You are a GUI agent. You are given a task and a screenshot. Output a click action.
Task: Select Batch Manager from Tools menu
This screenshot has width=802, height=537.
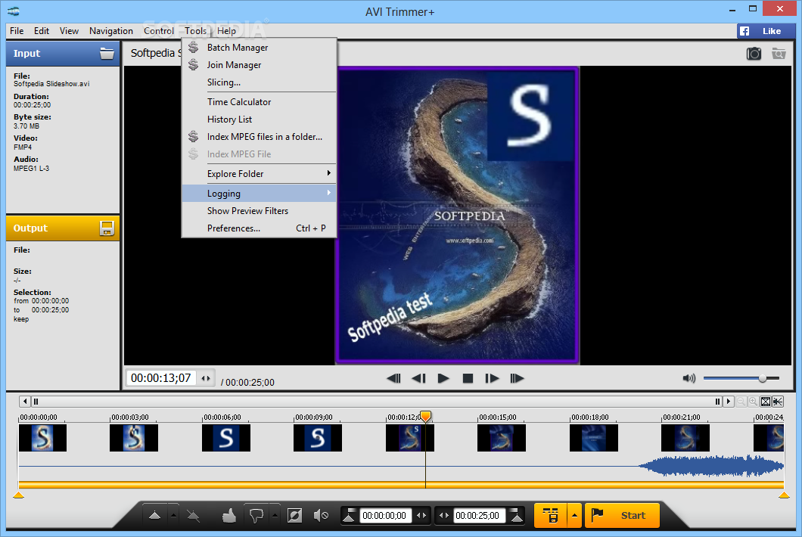click(x=260, y=47)
